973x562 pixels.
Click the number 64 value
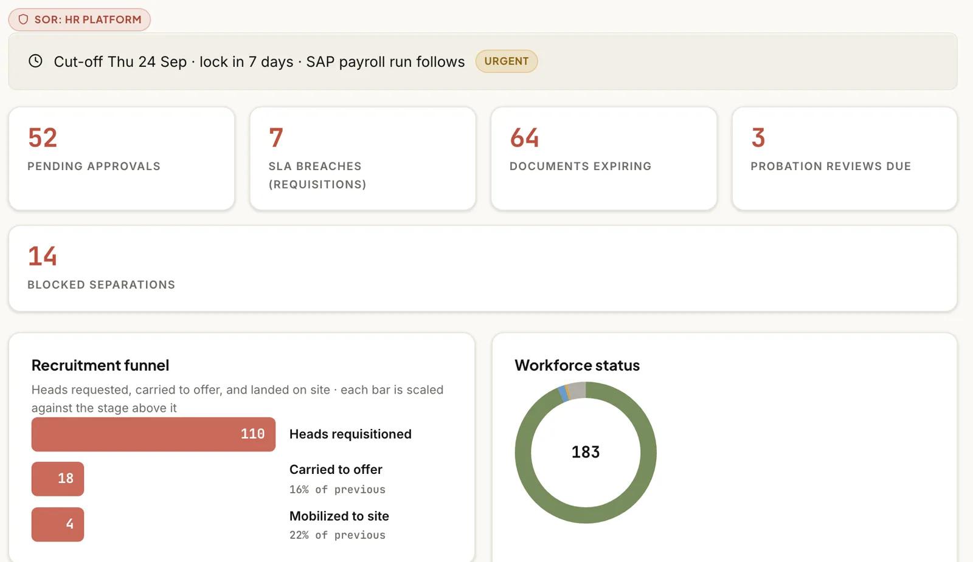tap(525, 138)
